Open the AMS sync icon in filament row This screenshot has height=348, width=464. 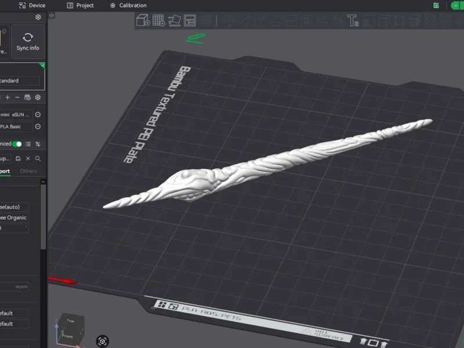[27, 97]
